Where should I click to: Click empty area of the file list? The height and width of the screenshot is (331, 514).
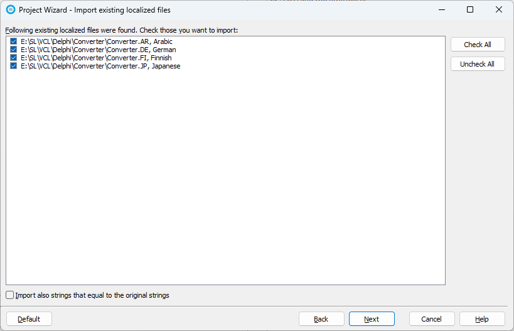click(x=226, y=176)
